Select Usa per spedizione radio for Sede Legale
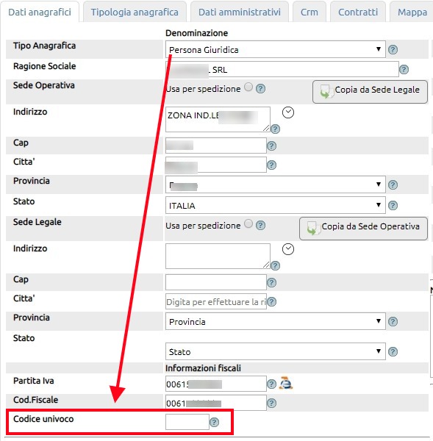The width and height of the screenshot is (433, 441). (x=248, y=224)
